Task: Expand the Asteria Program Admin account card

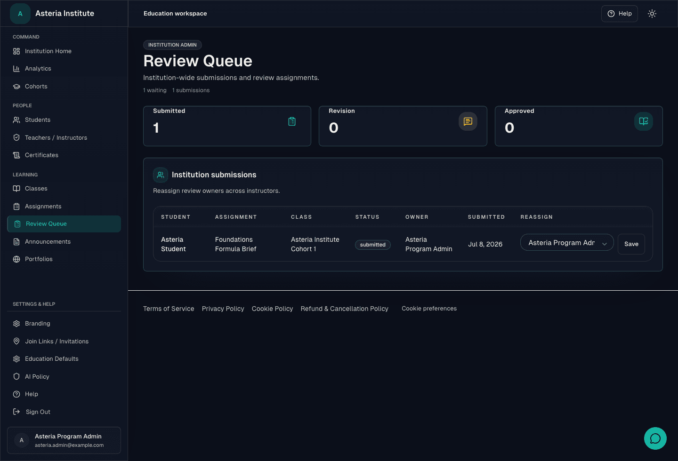Action: coord(64,440)
